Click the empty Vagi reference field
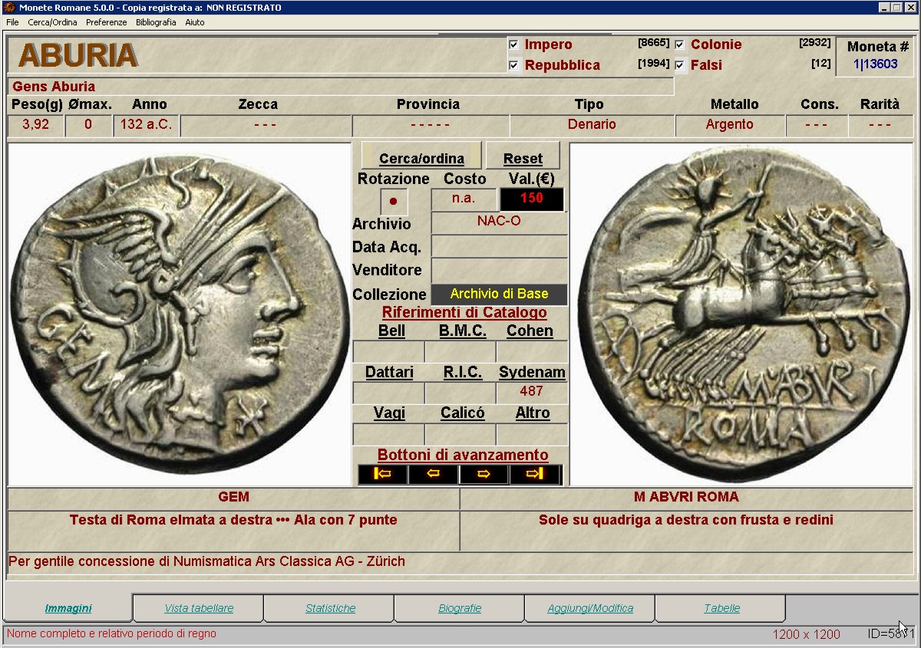This screenshot has height=648, width=921. pyautogui.click(x=388, y=434)
